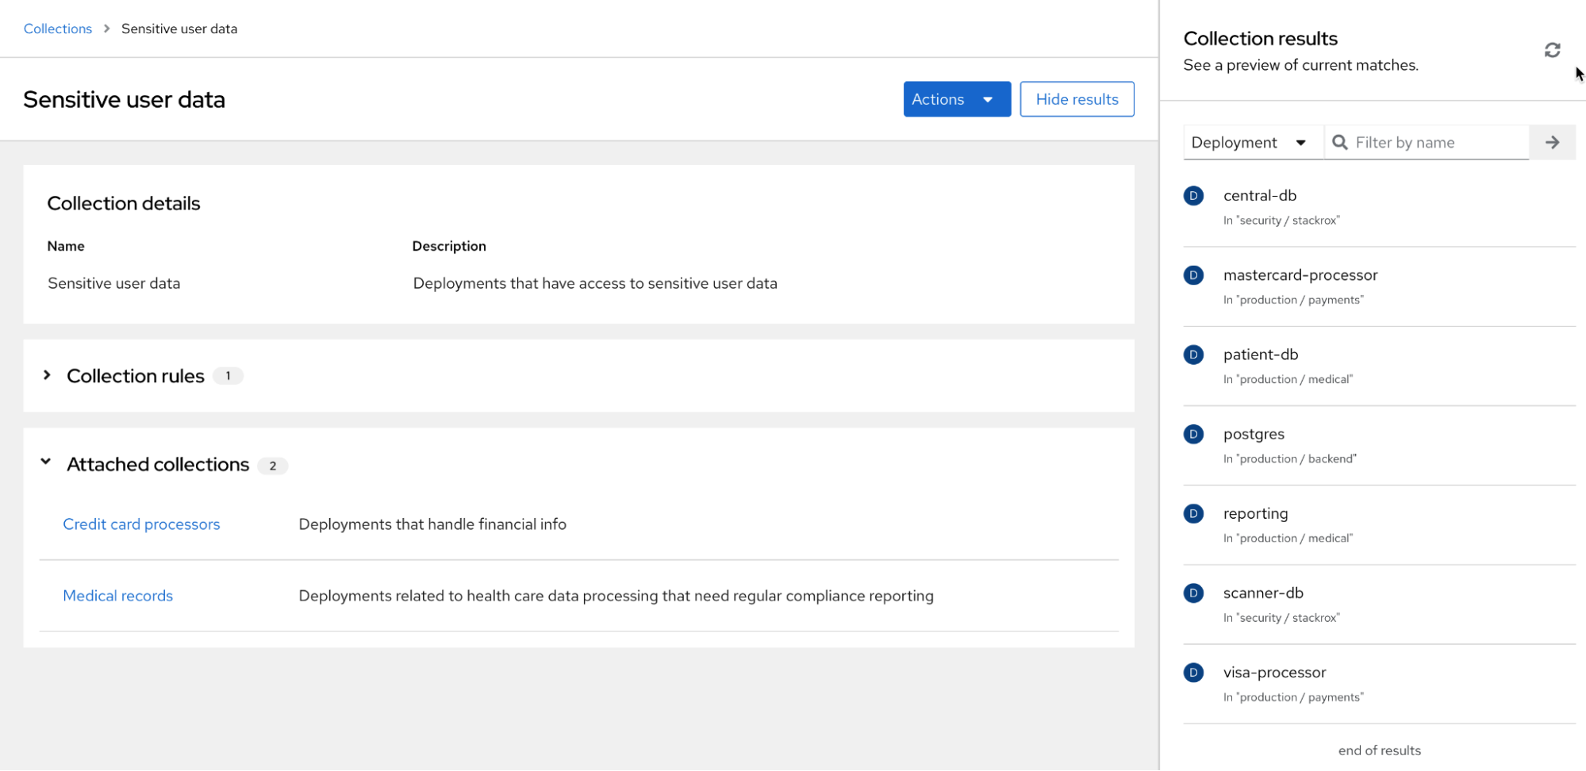Click the deployment badge icon next to scanner-db

[1193, 593]
